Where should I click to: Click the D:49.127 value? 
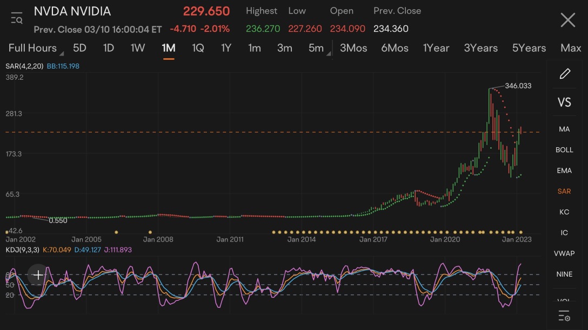point(88,250)
